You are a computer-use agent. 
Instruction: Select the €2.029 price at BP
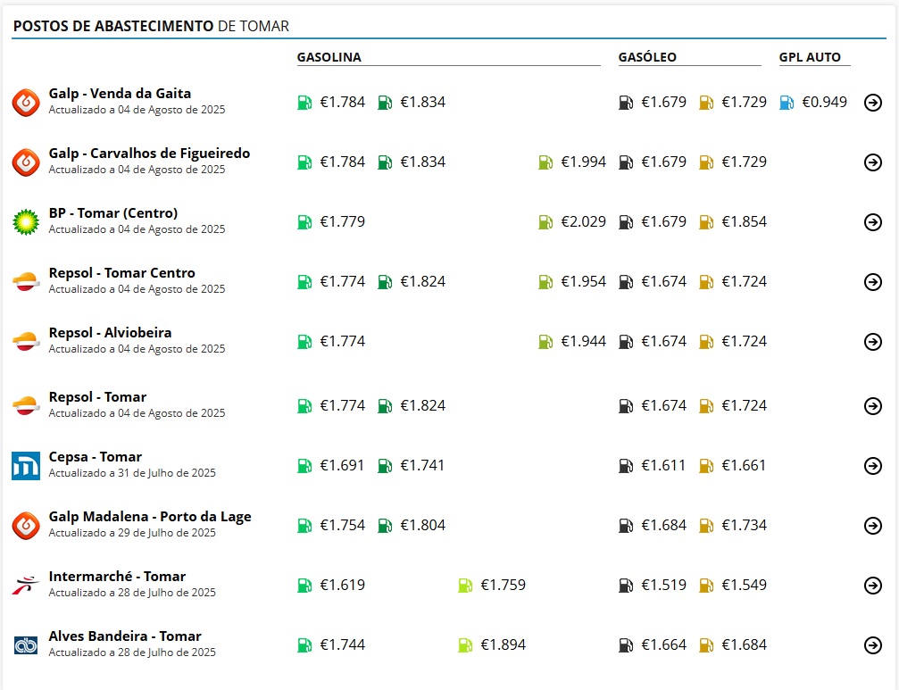(x=583, y=221)
